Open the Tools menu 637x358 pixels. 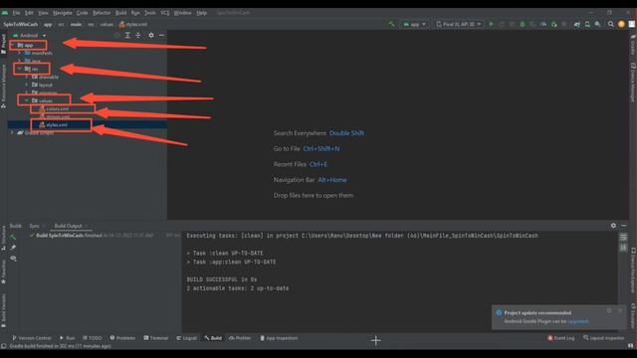pyautogui.click(x=150, y=13)
